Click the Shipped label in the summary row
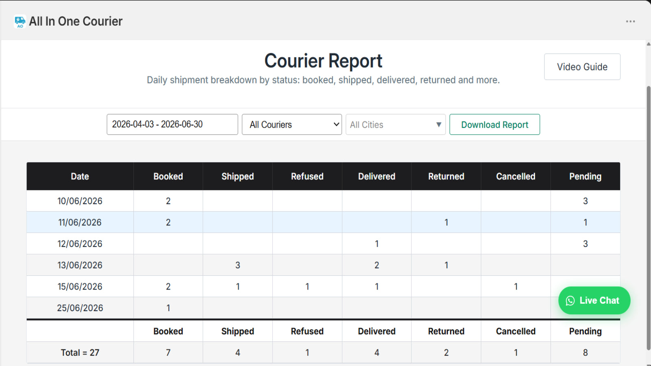651x366 pixels. coord(238,331)
